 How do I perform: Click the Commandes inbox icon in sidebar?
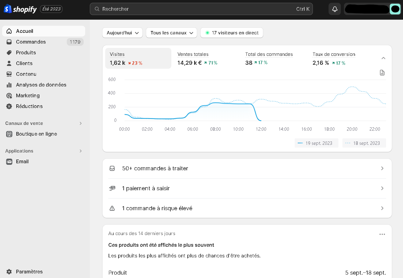pyautogui.click(x=9, y=42)
